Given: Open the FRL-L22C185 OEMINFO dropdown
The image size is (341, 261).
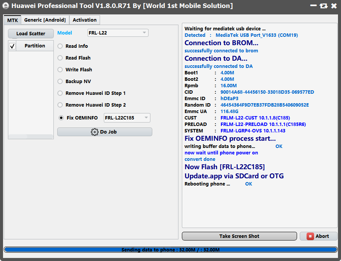Looking at the screenshot, I should point(127,118).
